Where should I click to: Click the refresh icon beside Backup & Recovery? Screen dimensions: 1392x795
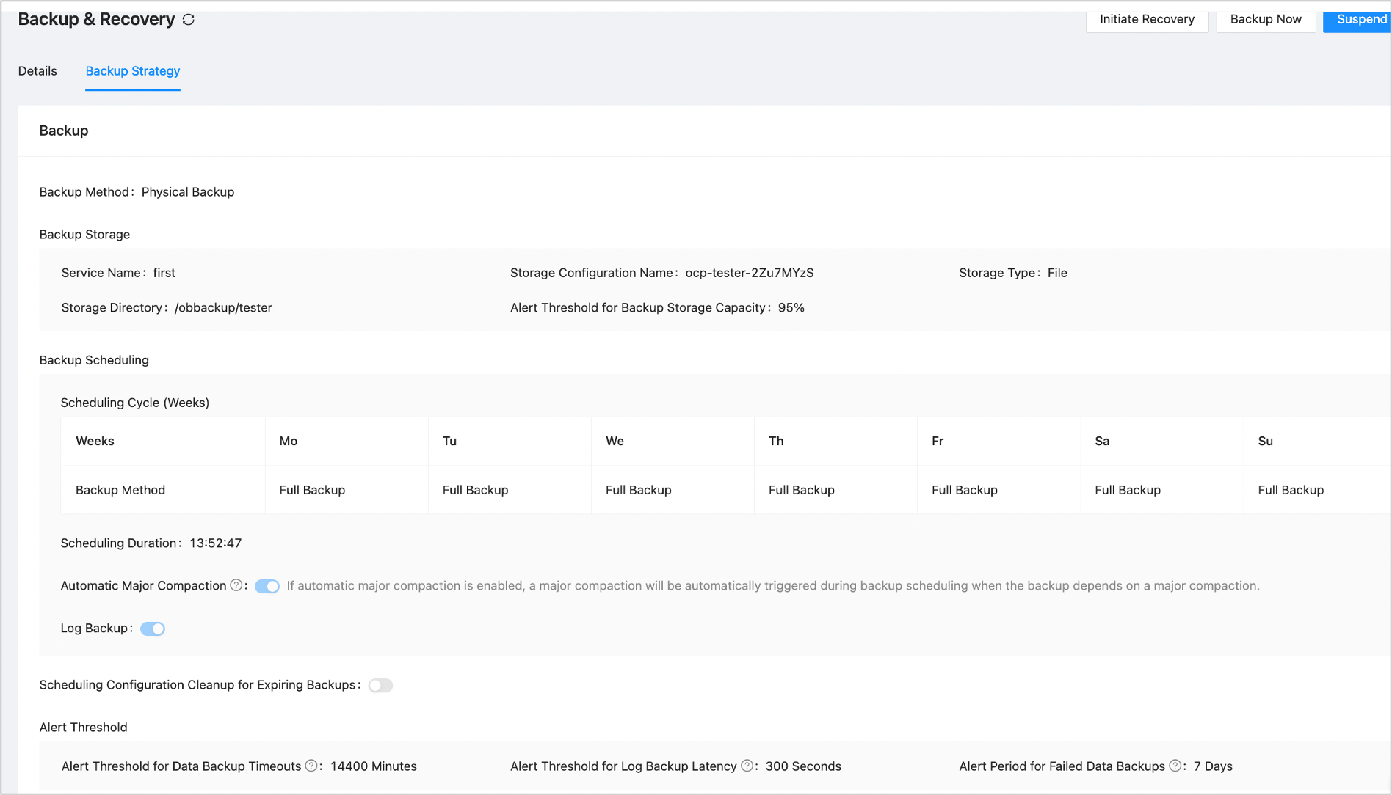189,20
